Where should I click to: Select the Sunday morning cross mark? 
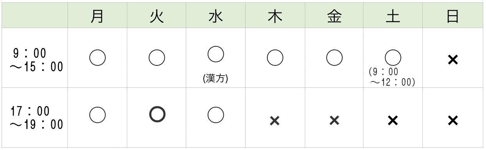(453, 60)
